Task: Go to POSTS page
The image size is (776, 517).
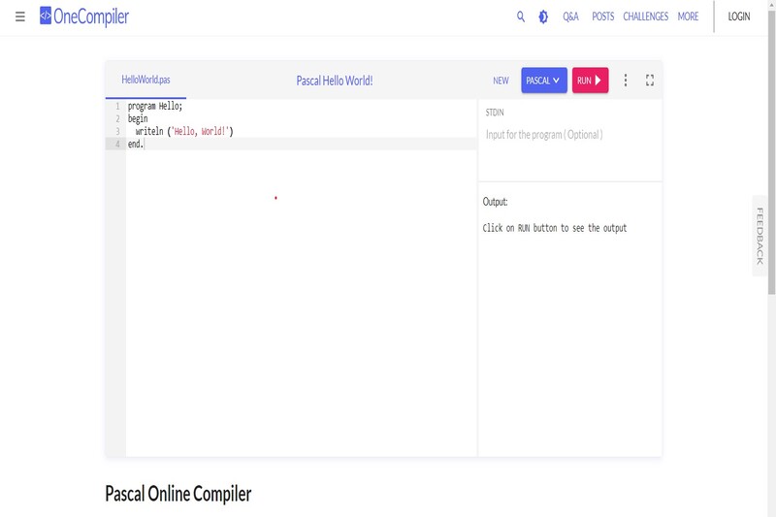Action: coord(603,16)
